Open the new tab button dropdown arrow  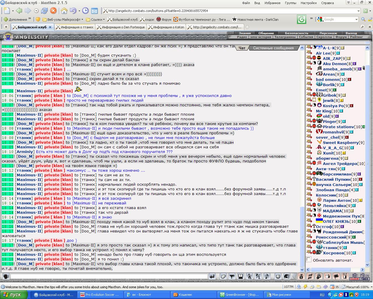point(13,11)
